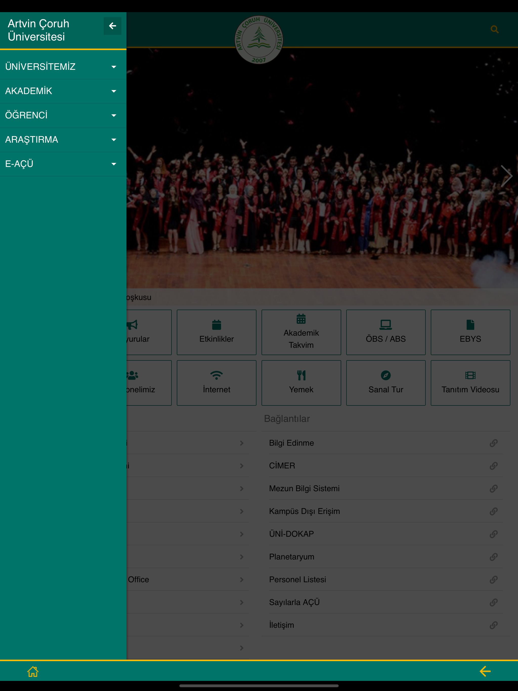This screenshot has height=691, width=518.
Task: Click chain icon next to Mezun Bilgi Sistemi
Action: tap(494, 489)
